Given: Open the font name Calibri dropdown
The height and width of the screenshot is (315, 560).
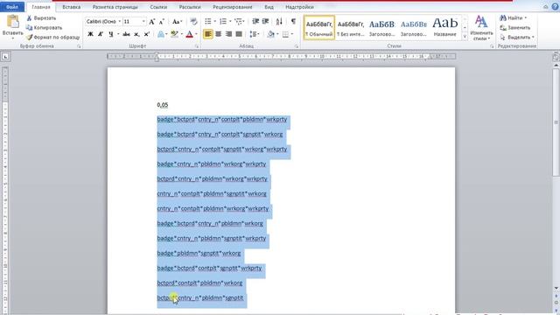Looking at the screenshot, I should pos(119,22).
